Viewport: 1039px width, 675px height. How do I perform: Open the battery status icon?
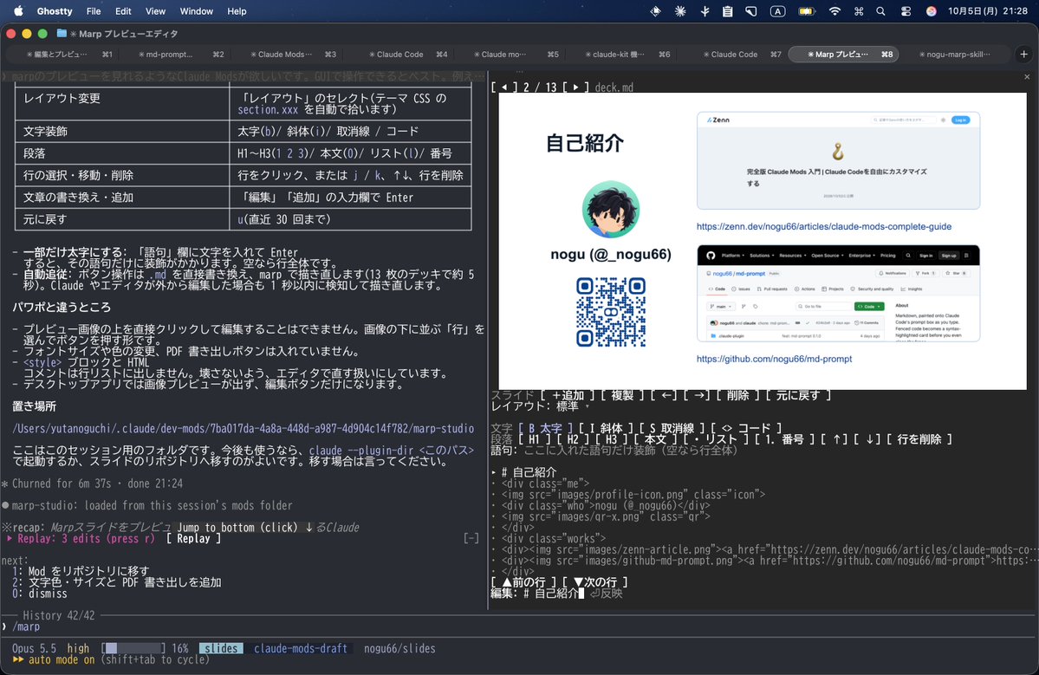807,10
